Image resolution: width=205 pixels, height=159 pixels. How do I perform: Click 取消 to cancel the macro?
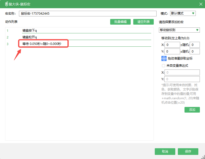(x=165, y=152)
